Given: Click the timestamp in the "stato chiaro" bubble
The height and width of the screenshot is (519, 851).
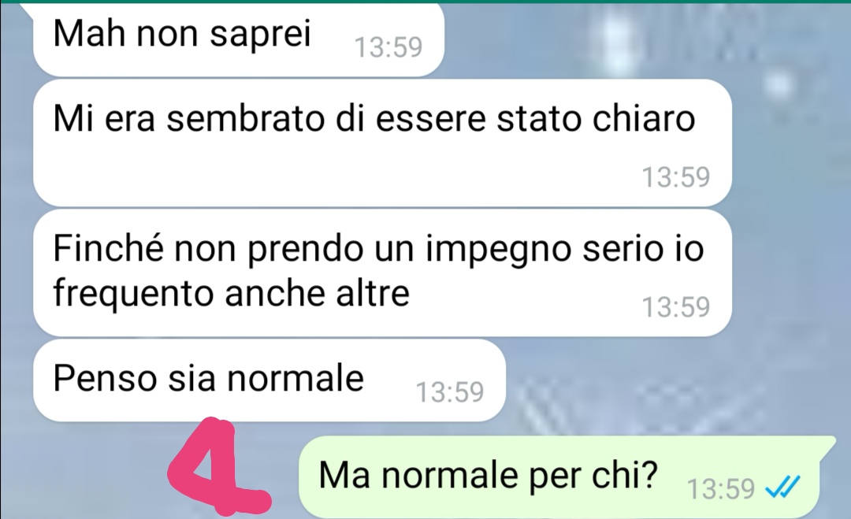Looking at the screenshot, I should click(x=676, y=176).
